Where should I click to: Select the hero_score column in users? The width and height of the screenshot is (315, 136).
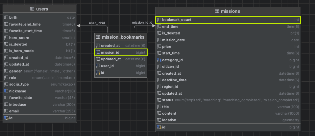coord(39,38)
